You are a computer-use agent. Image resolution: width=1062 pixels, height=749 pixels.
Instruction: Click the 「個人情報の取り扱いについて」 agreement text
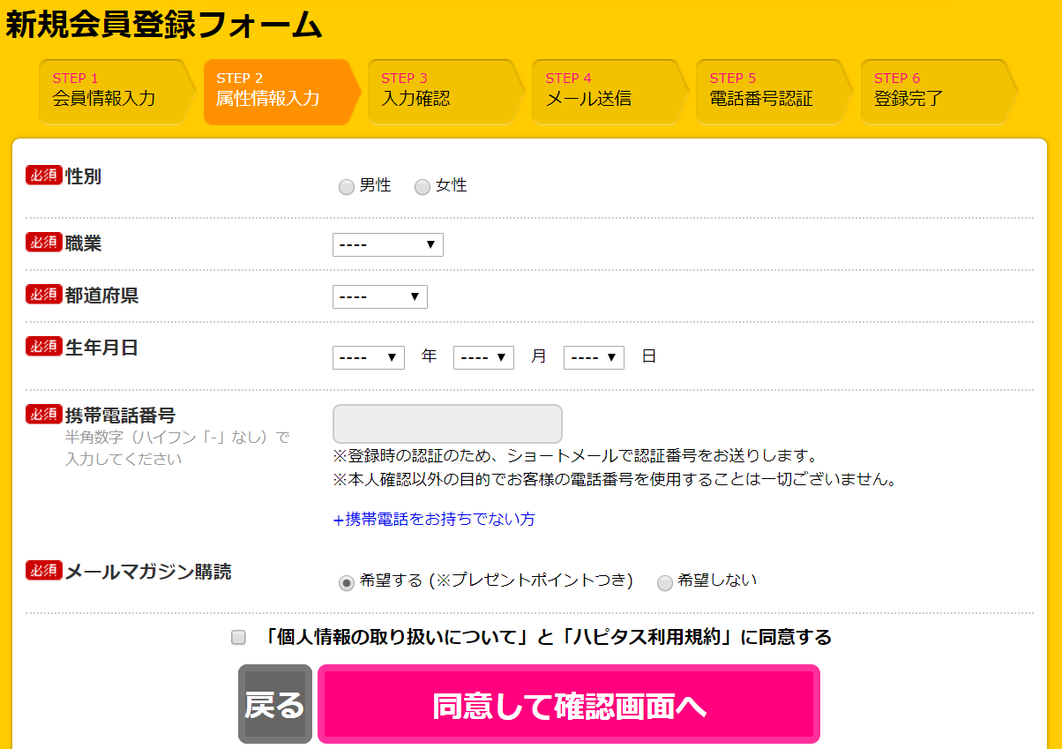pos(547,637)
